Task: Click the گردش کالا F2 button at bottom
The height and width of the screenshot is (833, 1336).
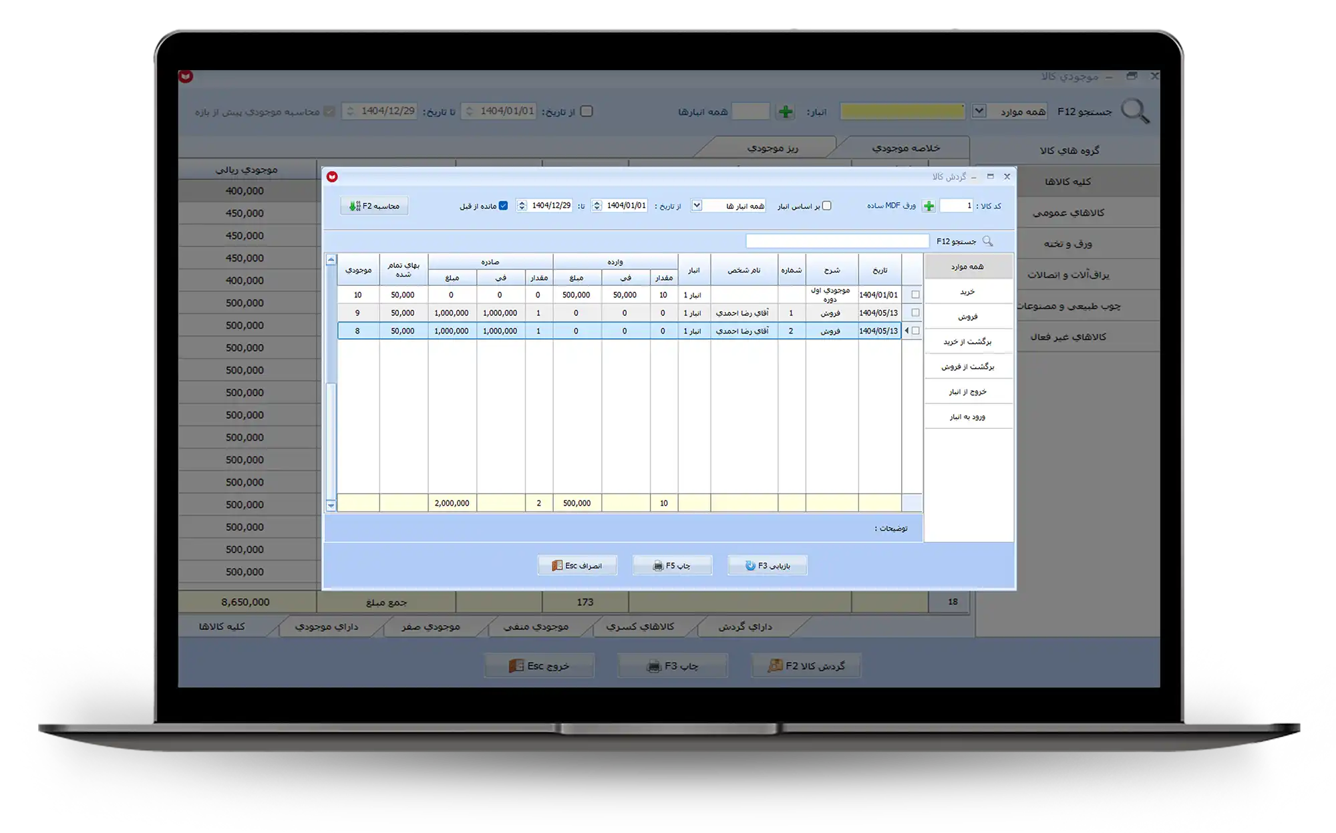Action: pyautogui.click(x=806, y=666)
